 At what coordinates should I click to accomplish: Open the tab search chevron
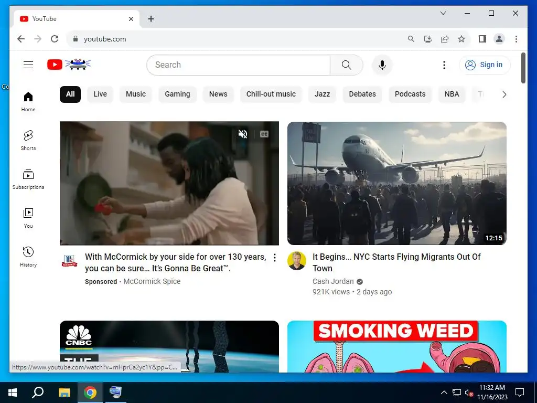443,13
